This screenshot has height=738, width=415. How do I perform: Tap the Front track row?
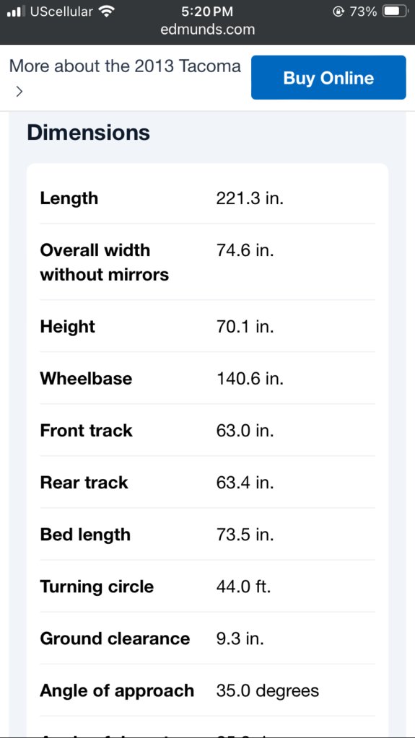[207, 430]
